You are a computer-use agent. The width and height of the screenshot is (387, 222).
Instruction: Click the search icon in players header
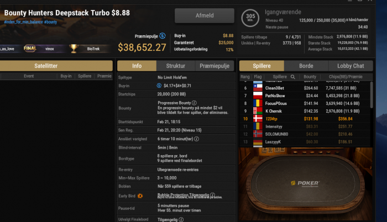point(292,77)
